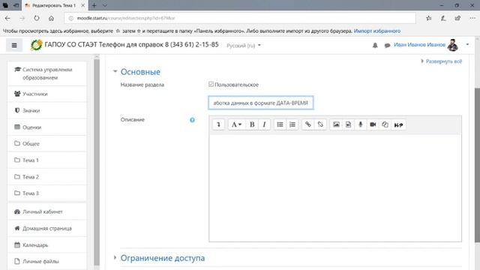Go to Тема 3 in sidebar
This screenshot has width=480, height=270.
tap(47, 193)
